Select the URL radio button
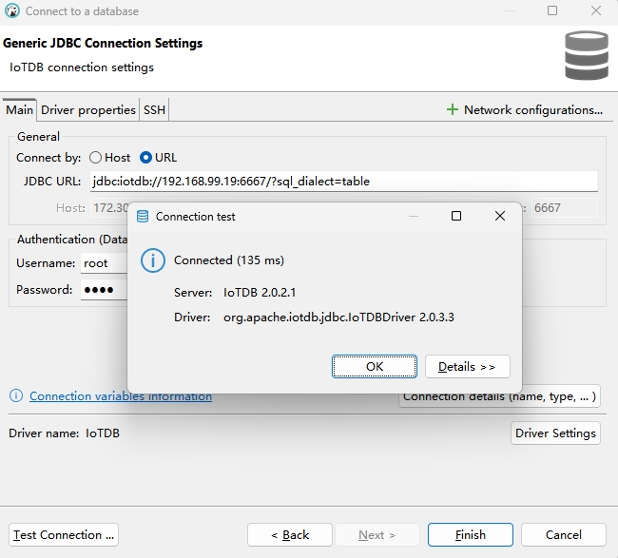This screenshot has height=558, width=618. click(146, 158)
